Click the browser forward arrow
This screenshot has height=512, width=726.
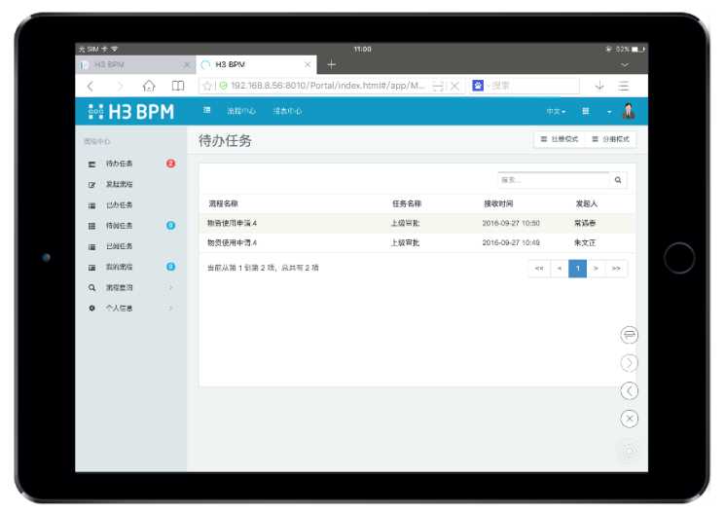(121, 86)
